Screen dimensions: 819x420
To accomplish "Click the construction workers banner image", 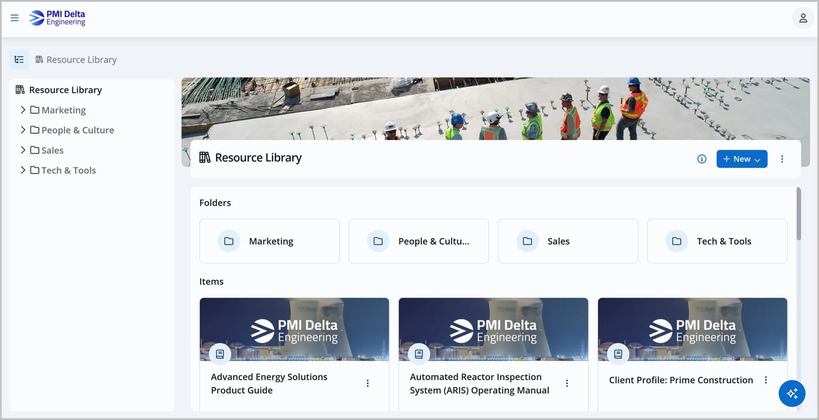I will (495, 109).
